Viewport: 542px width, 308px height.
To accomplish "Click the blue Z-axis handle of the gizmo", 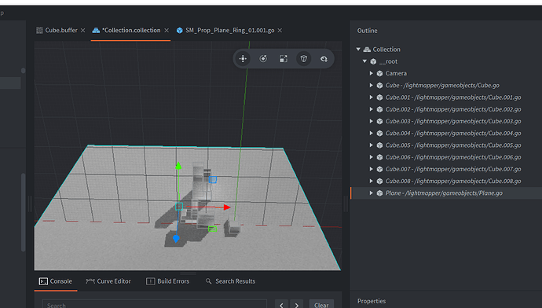I will pyautogui.click(x=176, y=239).
